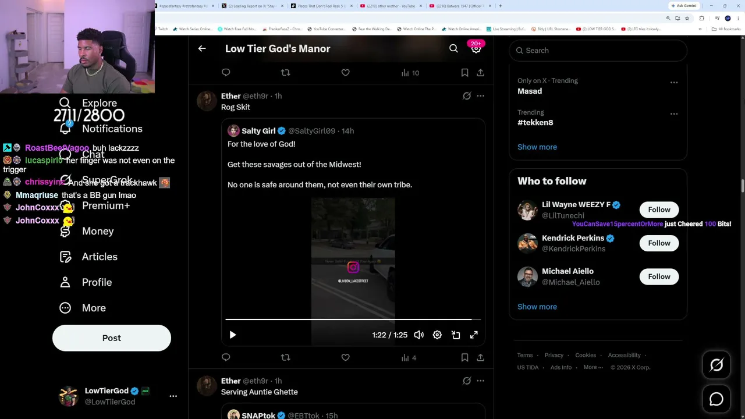Viewport: 745px width, 419px height.
Task: Open Articles in the sidebar
Action: tap(88, 257)
